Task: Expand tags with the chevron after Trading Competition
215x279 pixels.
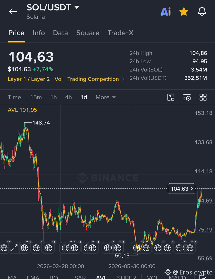Action: 123,79
